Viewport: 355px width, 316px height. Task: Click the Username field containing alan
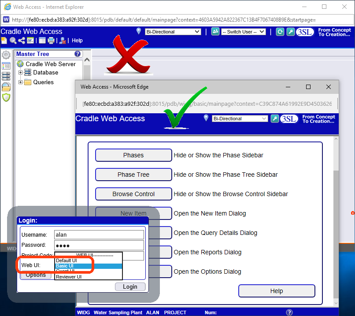coord(99,234)
